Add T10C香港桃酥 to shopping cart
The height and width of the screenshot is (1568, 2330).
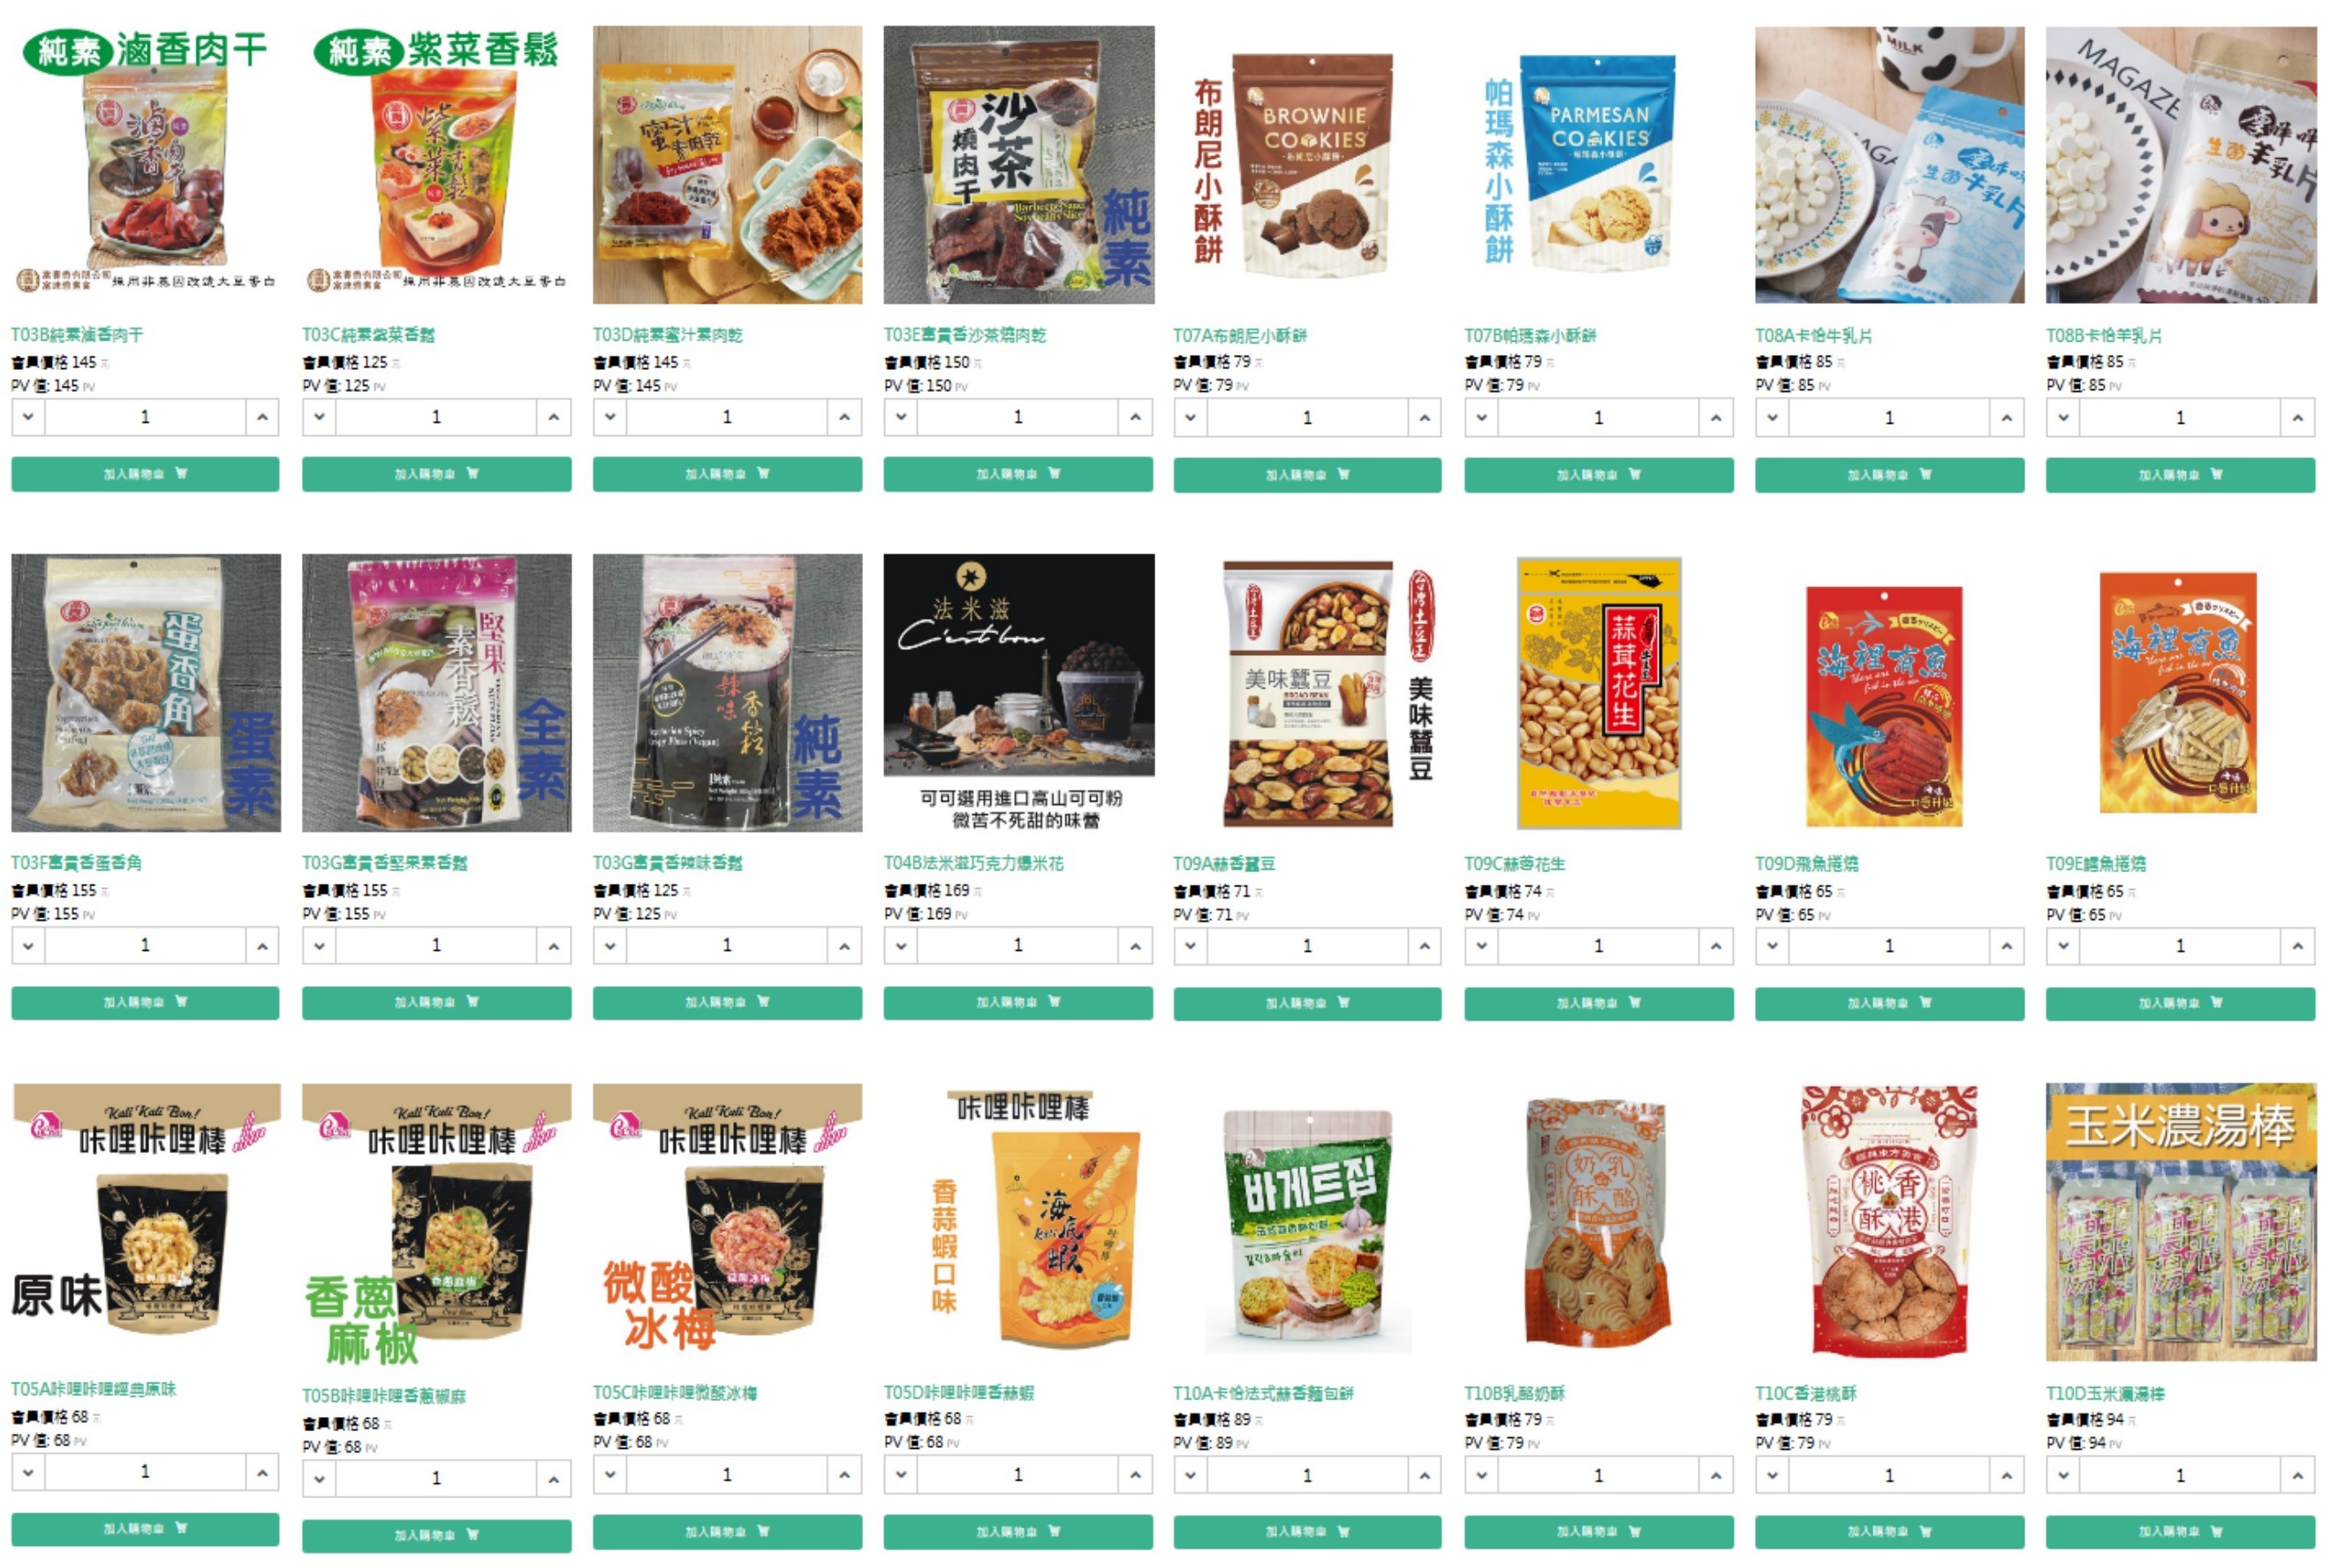tap(1888, 1532)
